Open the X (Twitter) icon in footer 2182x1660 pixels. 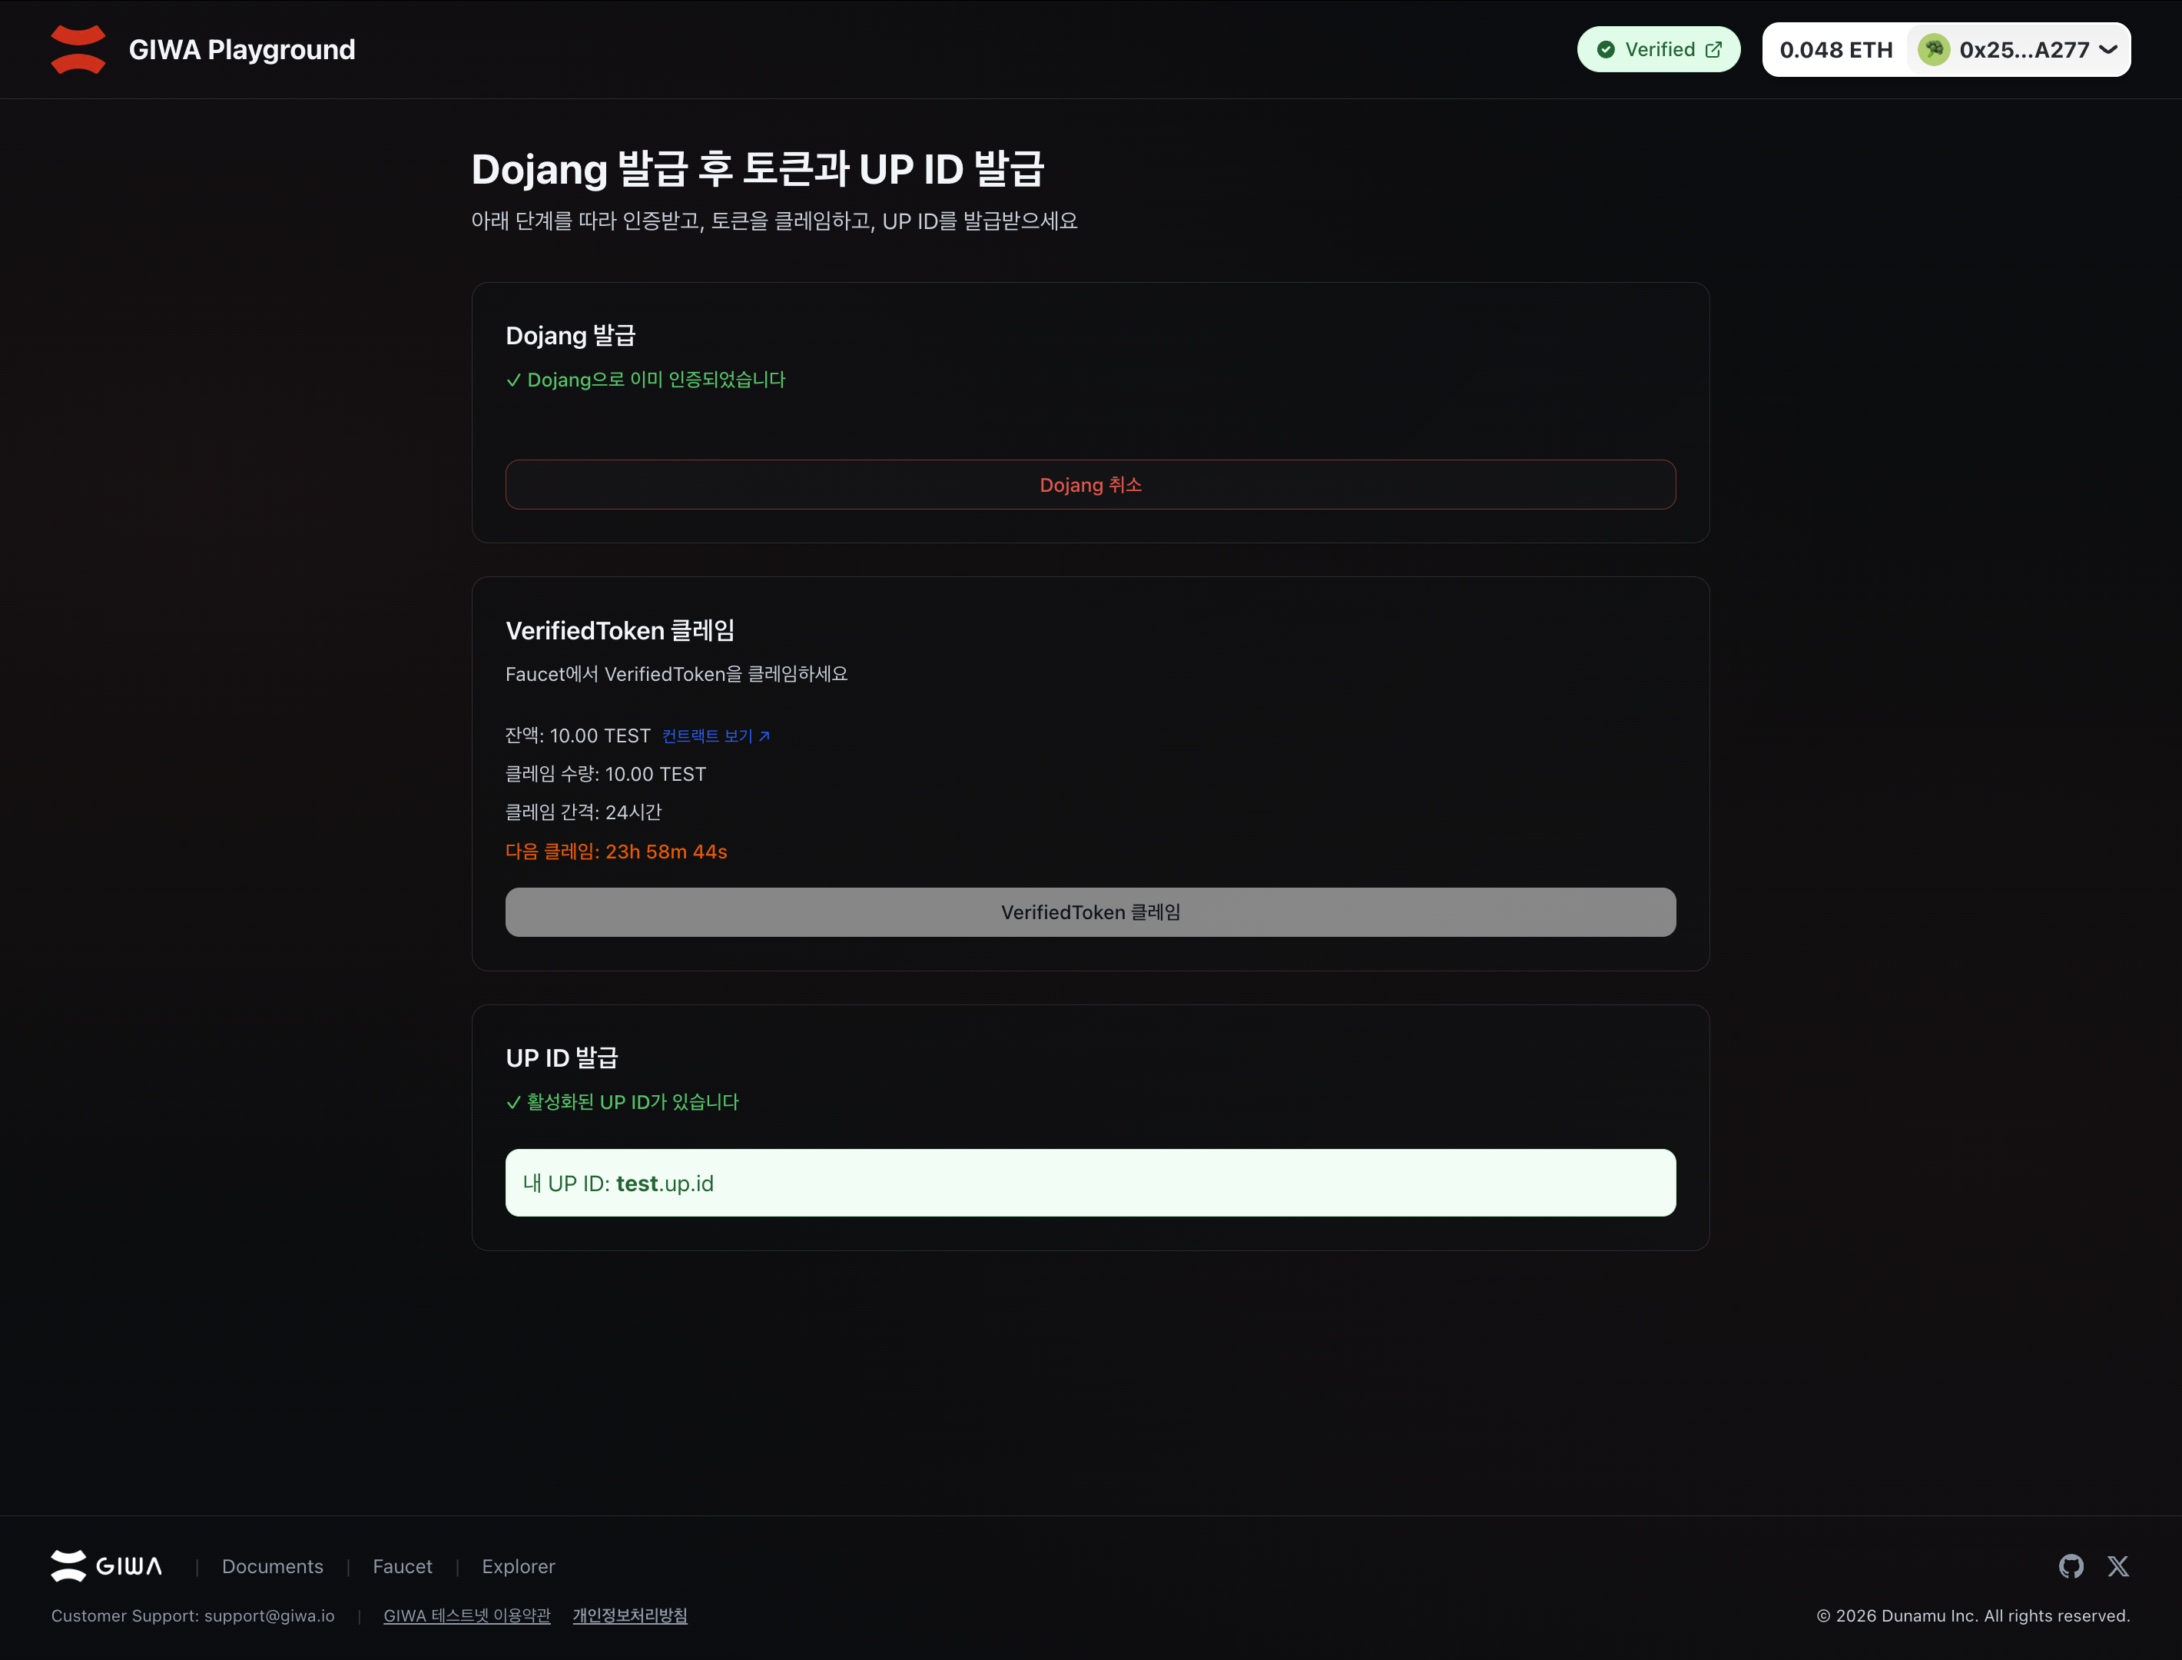point(2117,1566)
